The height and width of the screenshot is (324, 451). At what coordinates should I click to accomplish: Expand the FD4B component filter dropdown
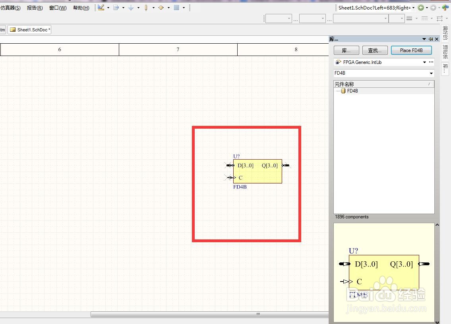click(x=431, y=73)
